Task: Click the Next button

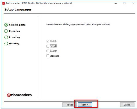Action: (85, 105)
